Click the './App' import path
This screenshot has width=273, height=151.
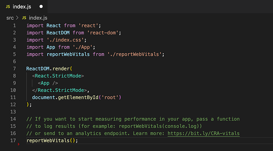[83, 47]
